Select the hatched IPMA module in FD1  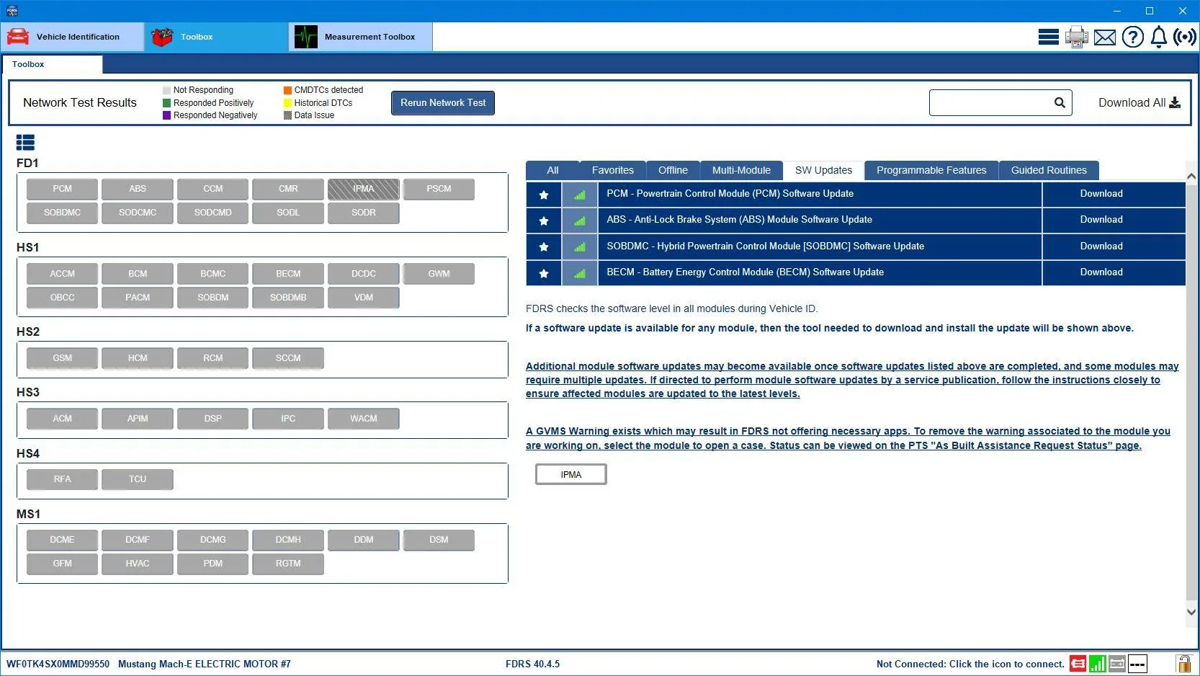coord(364,190)
